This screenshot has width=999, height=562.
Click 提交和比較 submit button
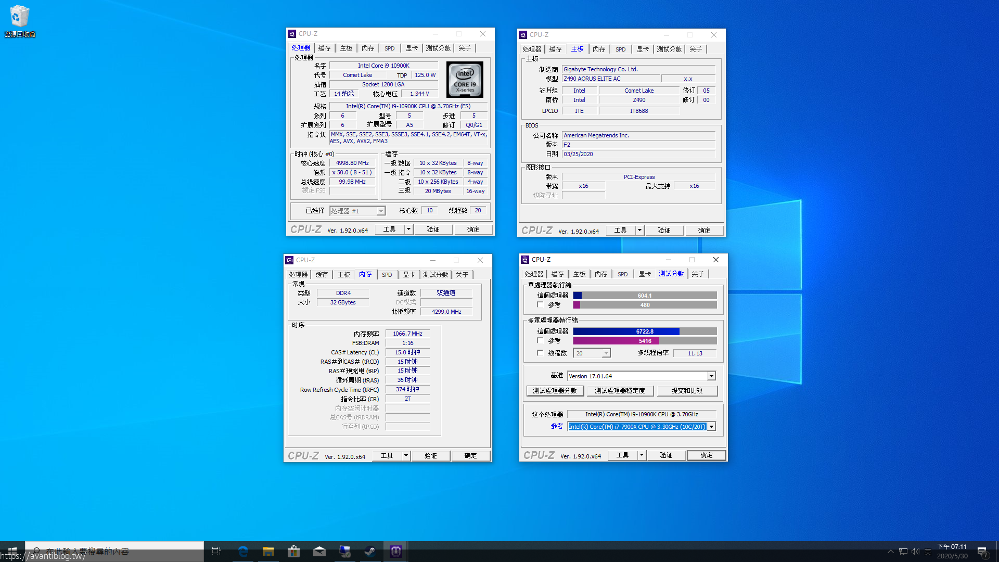[x=687, y=391]
